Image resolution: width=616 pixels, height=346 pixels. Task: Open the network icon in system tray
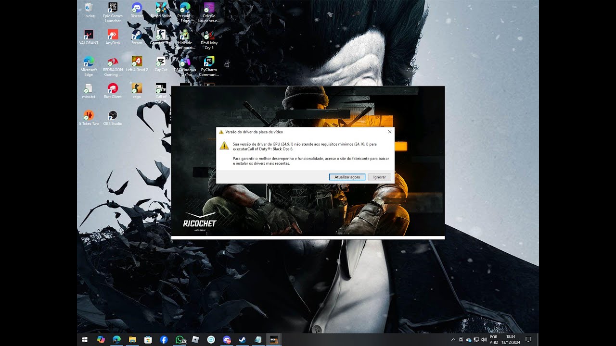coord(476,339)
